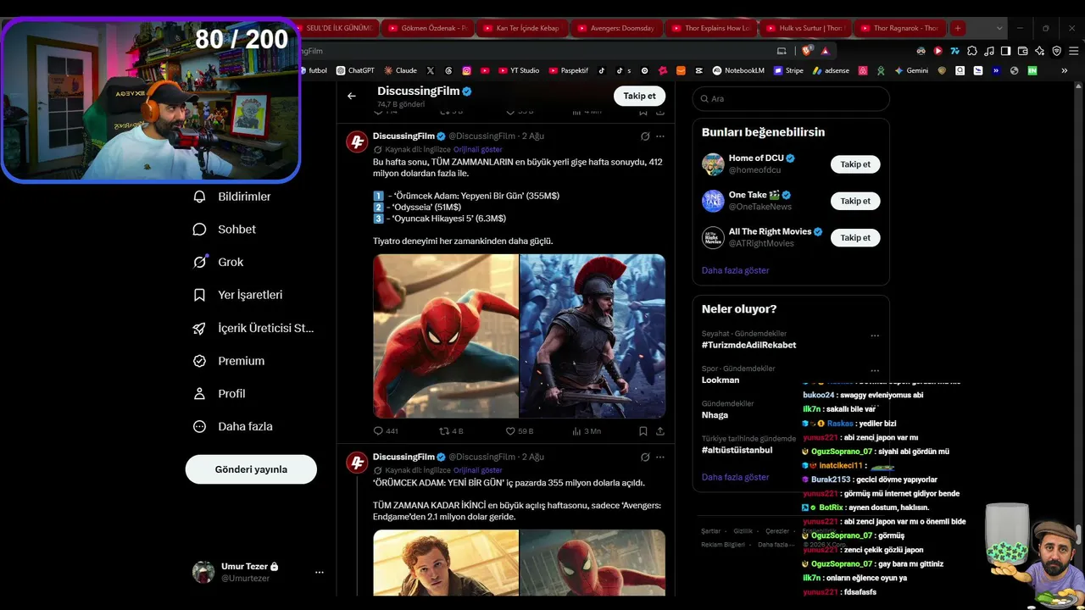Screen dimensions: 1085x610
Task: Open the Gemini bookmark
Action: [911, 71]
